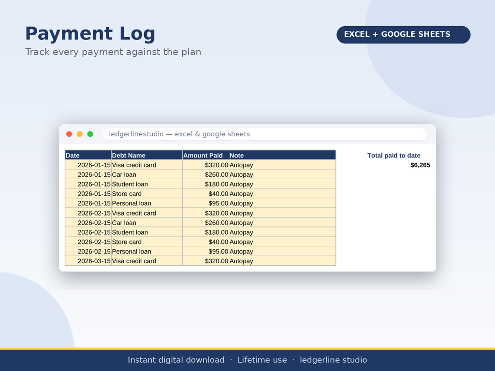This screenshot has height=371, width=495.
Task: Select the Date column header
Action: click(x=88, y=155)
